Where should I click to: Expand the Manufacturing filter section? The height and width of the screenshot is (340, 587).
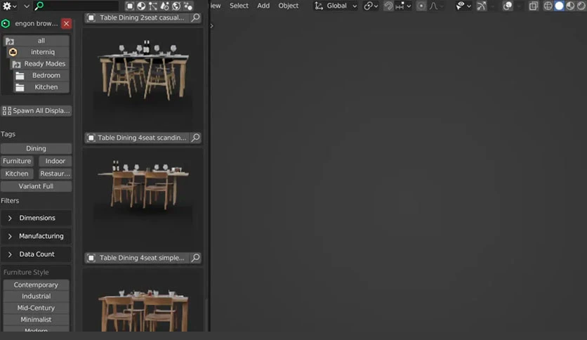pyautogui.click(x=36, y=236)
